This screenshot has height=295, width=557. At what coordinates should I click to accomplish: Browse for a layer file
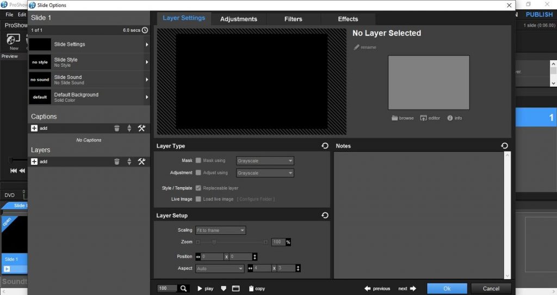[x=403, y=118]
